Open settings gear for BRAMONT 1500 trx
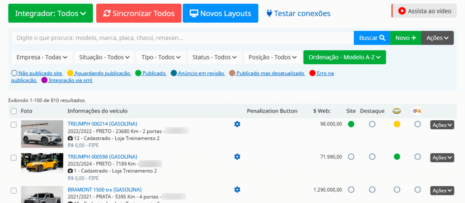This screenshot has height=203, width=465. point(237,189)
